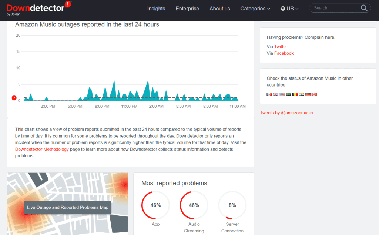Click the Most reported problems heading

click(x=174, y=183)
